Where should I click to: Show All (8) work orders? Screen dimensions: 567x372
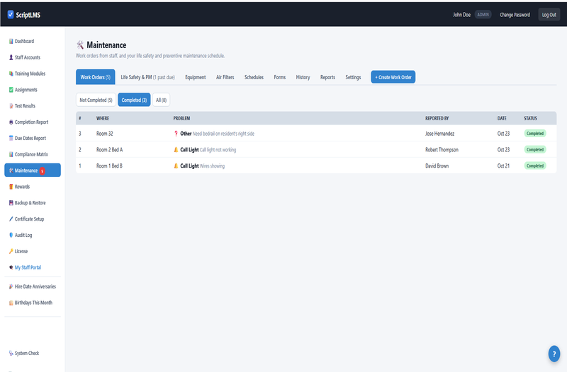pyautogui.click(x=161, y=100)
